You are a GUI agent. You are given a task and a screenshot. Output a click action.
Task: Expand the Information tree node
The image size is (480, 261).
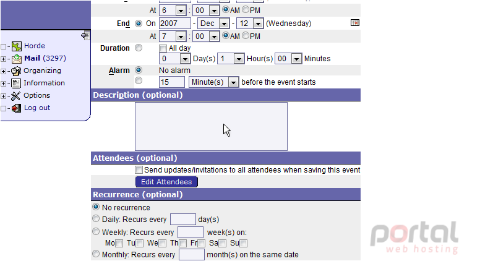click(x=3, y=83)
